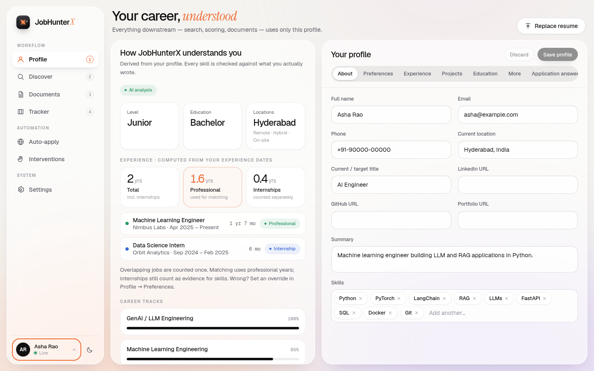
Task: Click the Settings gear icon
Action: (x=21, y=190)
